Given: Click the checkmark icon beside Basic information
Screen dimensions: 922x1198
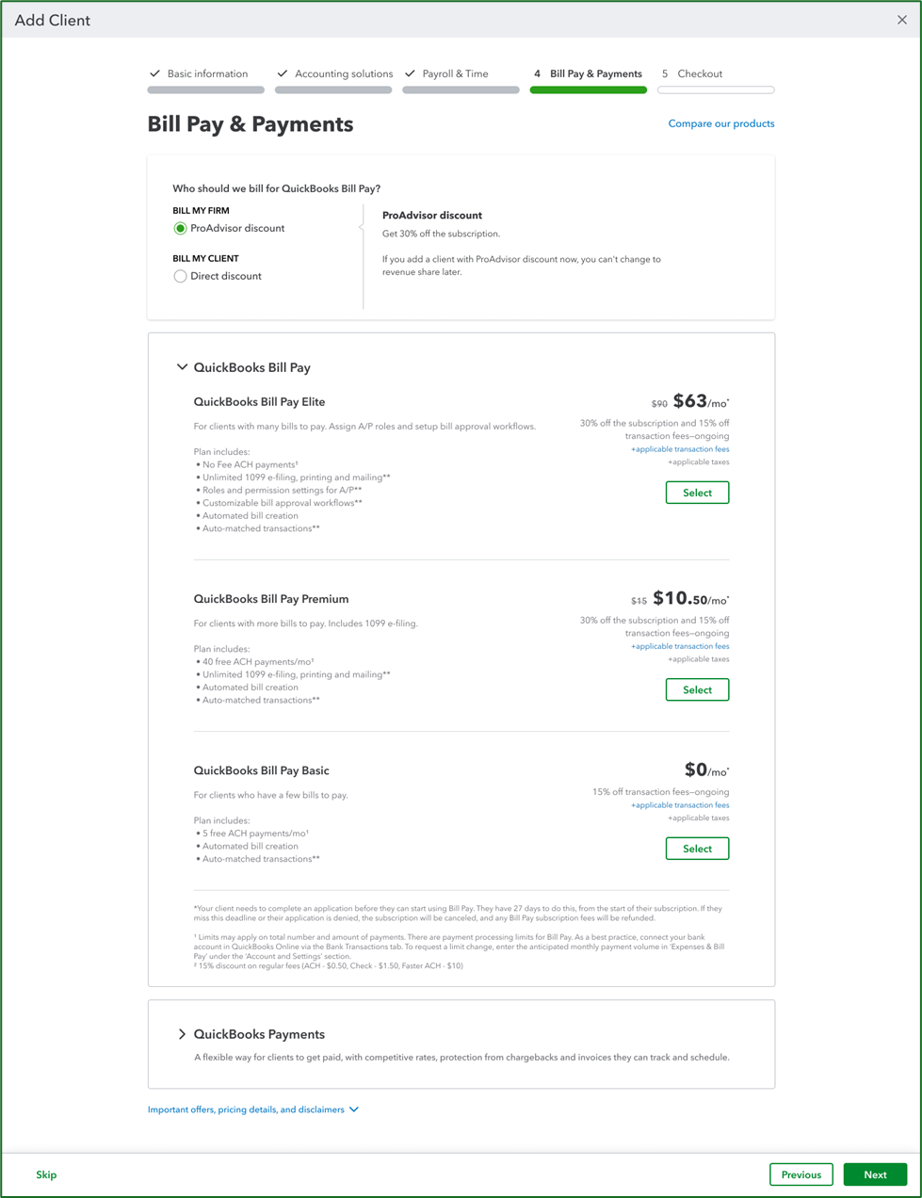Looking at the screenshot, I should (x=154, y=73).
